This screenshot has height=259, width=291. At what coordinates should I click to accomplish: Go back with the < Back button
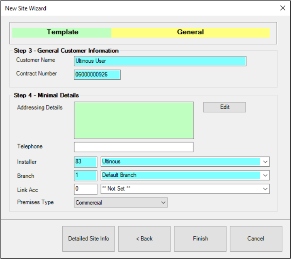(144, 239)
